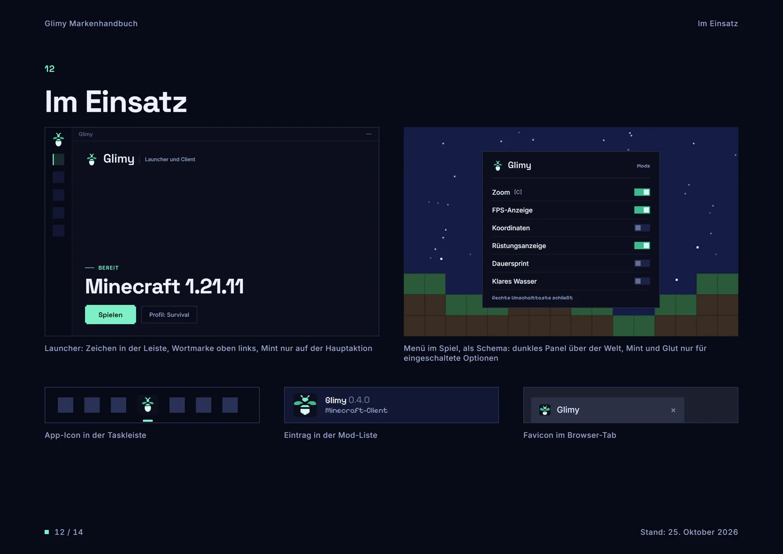The image size is (783, 554).
Task: Click the 'Rechte Umschalttaste schließt' hint
Action: click(x=532, y=298)
